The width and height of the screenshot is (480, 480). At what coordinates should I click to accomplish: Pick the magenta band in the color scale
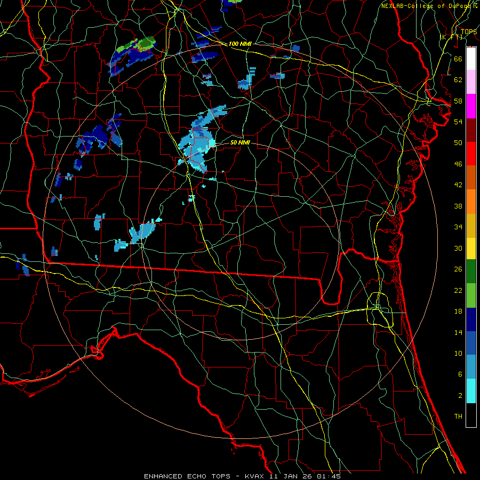(x=471, y=106)
